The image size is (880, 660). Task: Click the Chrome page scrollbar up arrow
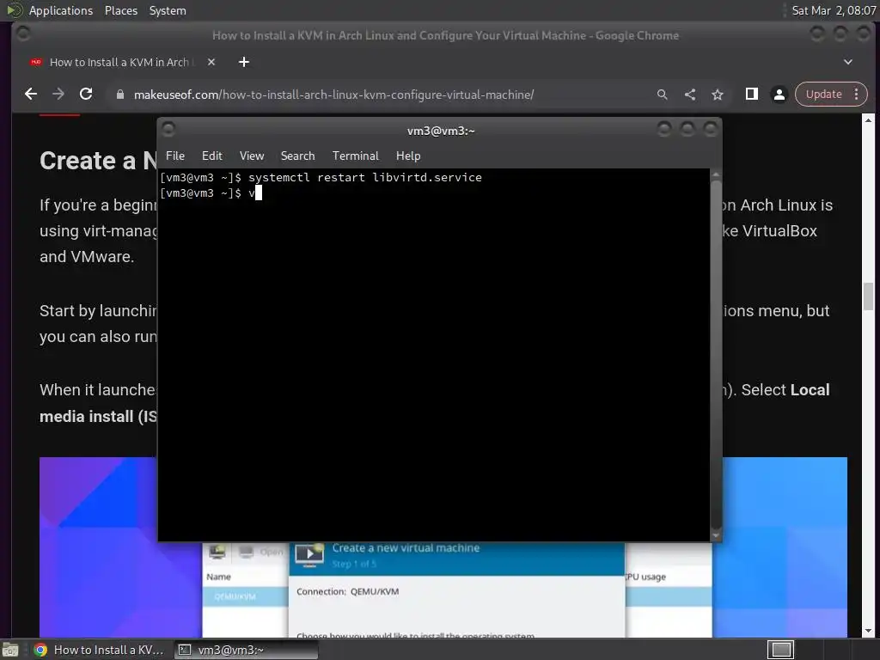pos(868,120)
